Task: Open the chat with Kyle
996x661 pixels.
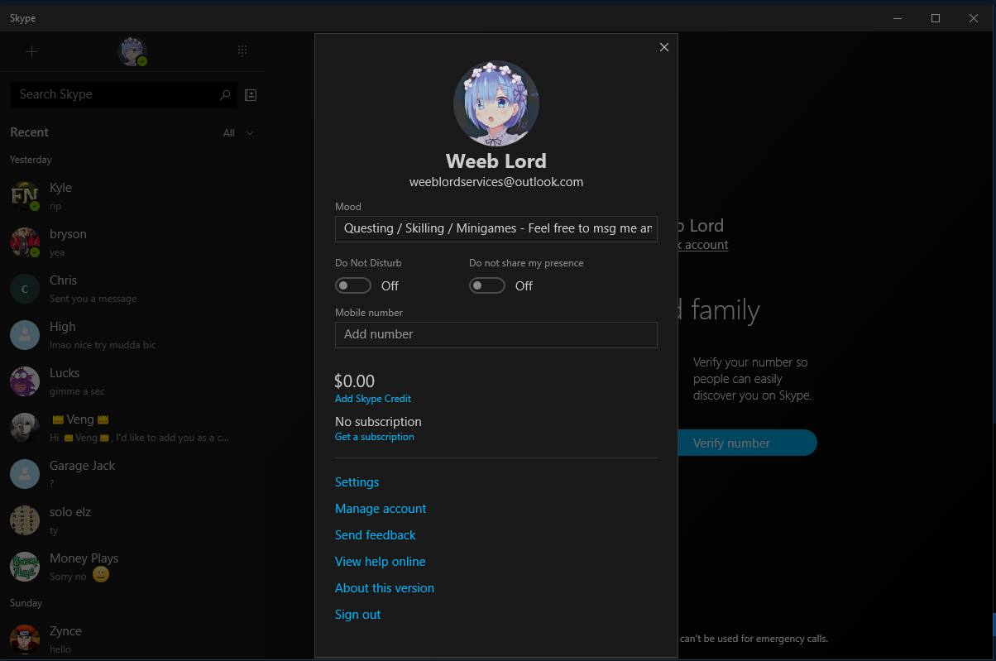Action: point(132,196)
